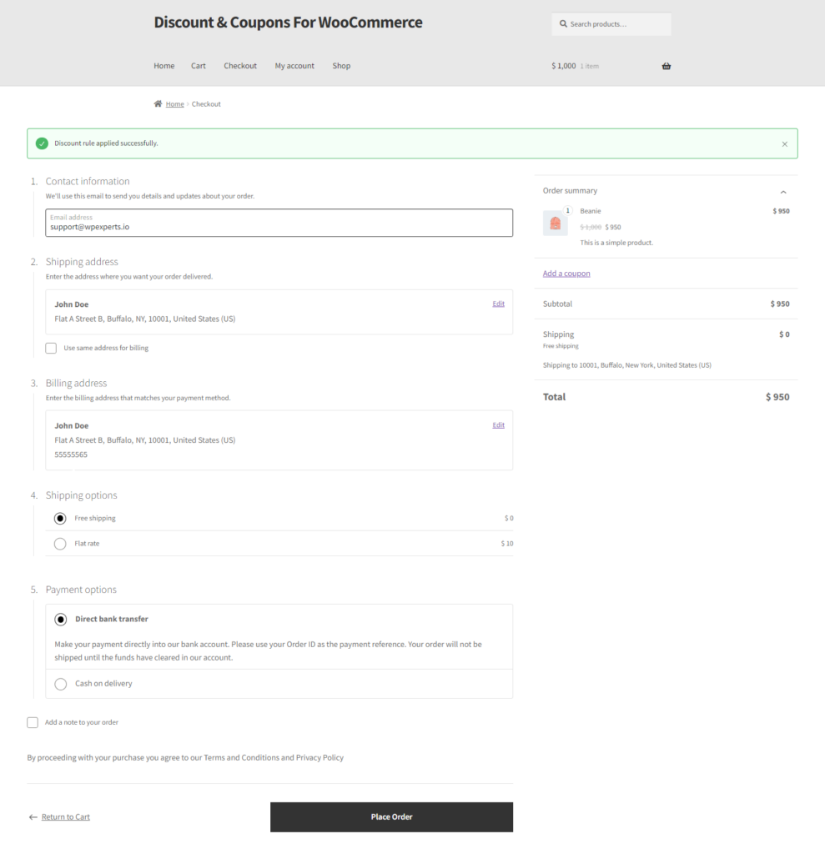825x854 pixels.
Task: Go to My account page
Action: point(294,65)
